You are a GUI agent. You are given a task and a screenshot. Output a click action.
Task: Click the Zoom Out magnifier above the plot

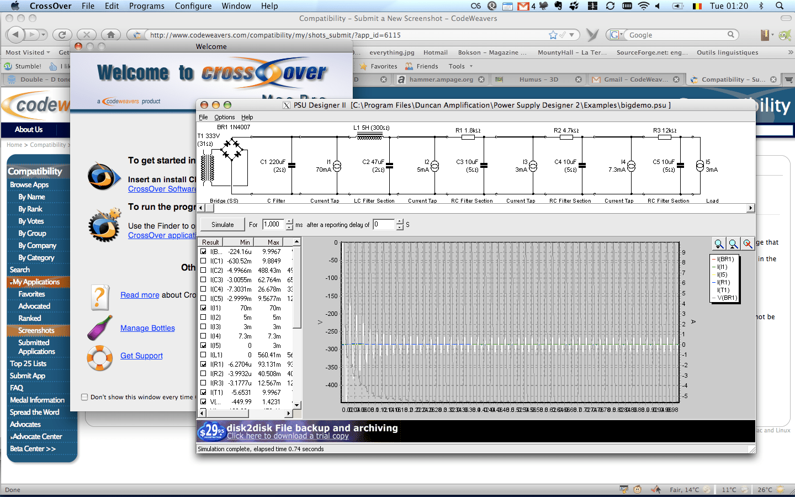tap(719, 244)
